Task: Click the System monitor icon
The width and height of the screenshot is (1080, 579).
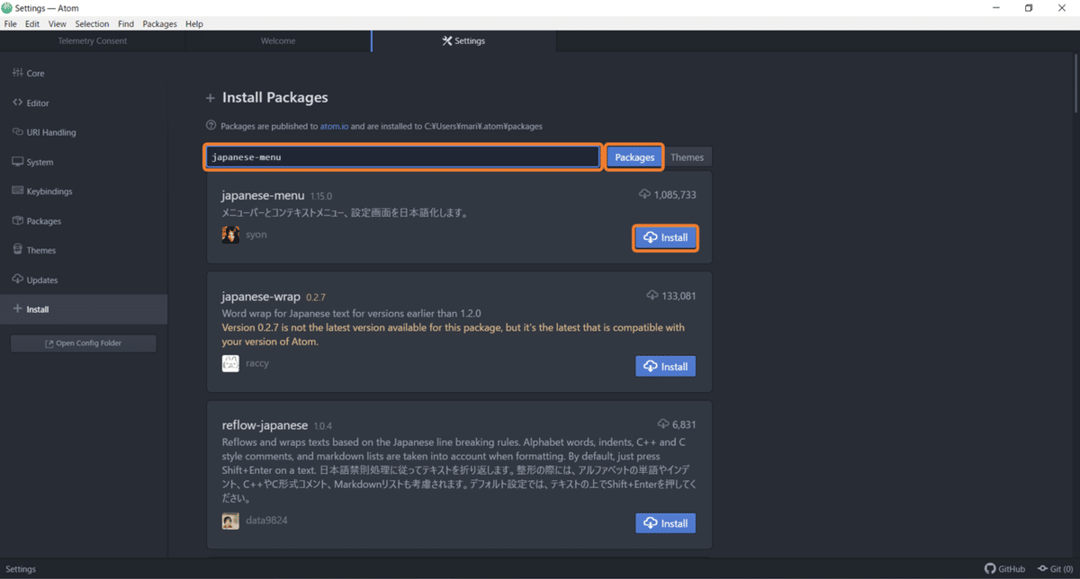Action: [x=17, y=162]
